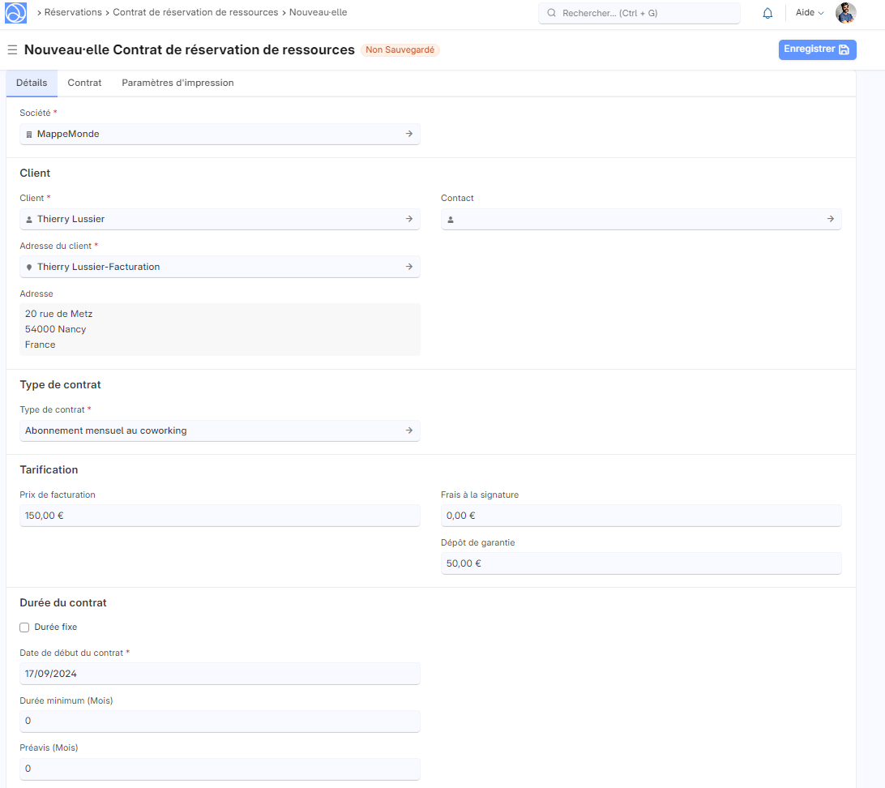Open Paramètres d'impression tab
The image size is (885, 788).
point(177,83)
